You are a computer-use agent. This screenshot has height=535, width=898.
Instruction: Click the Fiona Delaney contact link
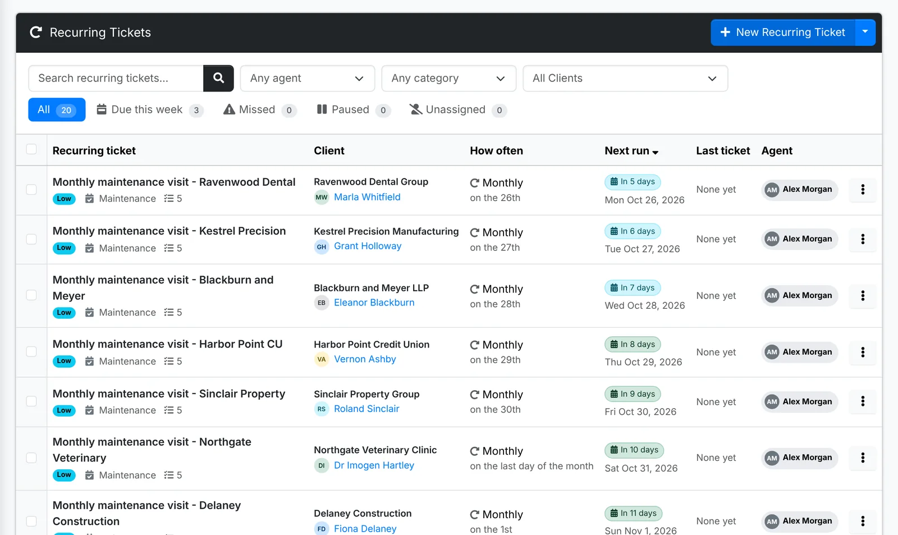click(x=365, y=529)
